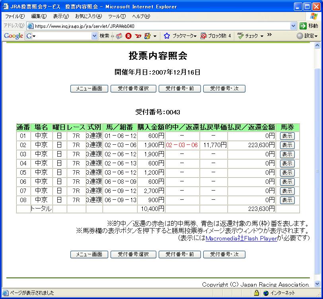Click 表示 button for row 02

click(x=287, y=145)
